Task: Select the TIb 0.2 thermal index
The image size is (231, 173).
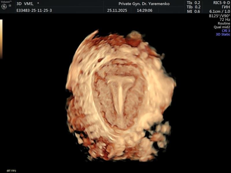Action: point(193,7)
